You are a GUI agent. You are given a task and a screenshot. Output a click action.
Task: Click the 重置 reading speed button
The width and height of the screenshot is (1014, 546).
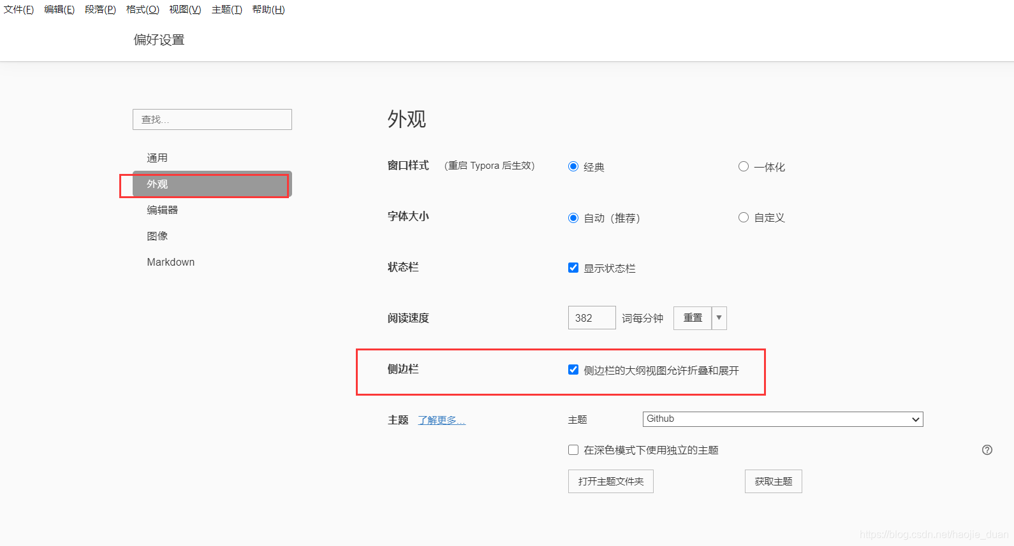(693, 318)
